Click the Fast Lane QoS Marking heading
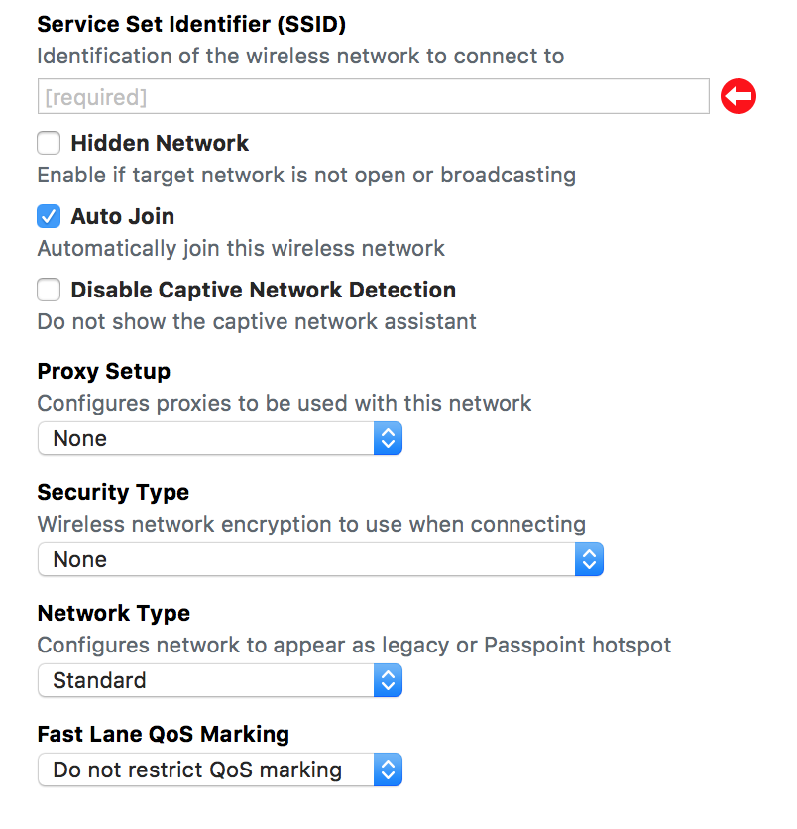The image size is (797, 829). pyautogui.click(x=164, y=734)
